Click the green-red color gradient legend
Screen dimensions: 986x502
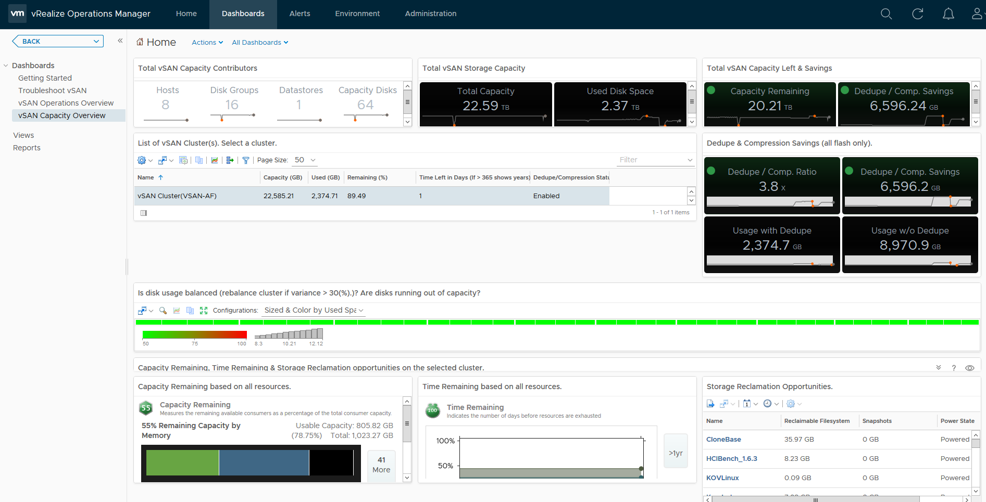tap(194, 334)
